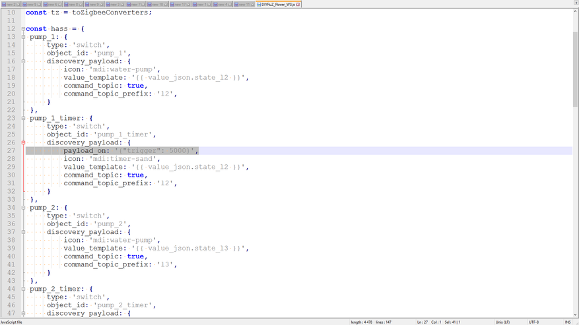
Task: Switch to the new 6 tab
Action: [51, 5]
